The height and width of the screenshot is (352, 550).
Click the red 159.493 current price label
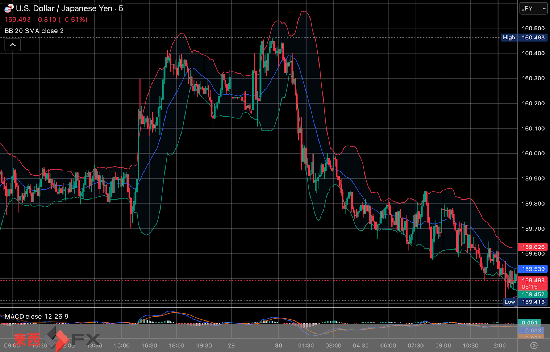[533, 280]
